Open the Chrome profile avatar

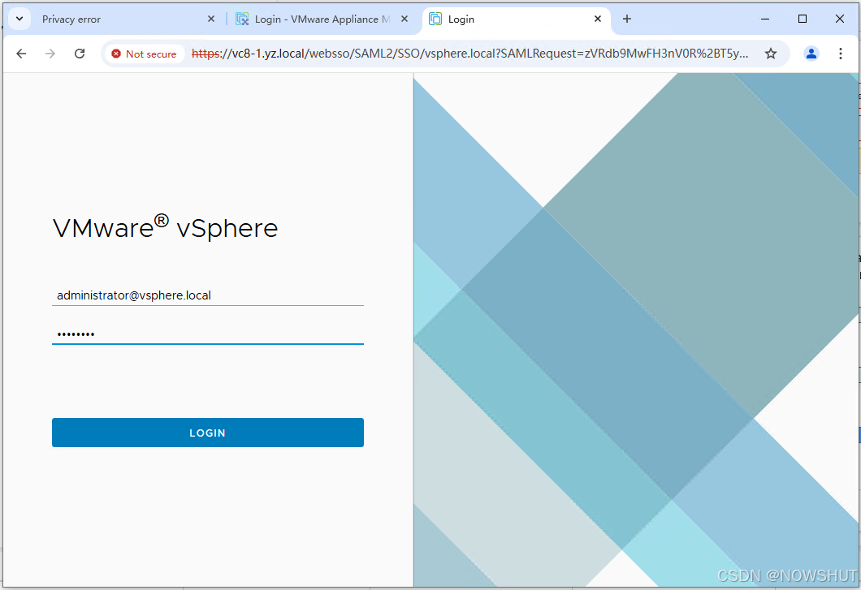click(811, 54)
